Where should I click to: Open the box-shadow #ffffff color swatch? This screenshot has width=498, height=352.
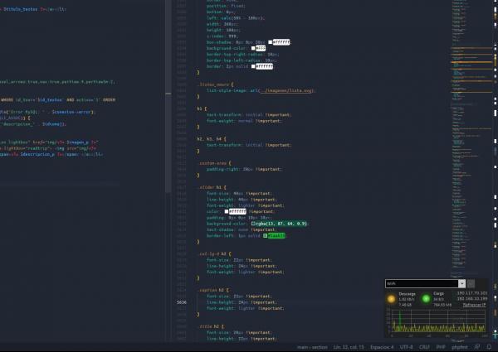[270, 42]
